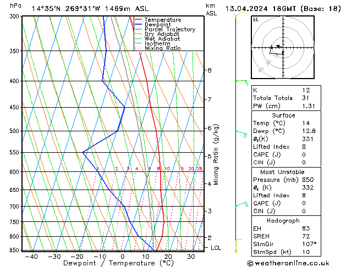Click the PW (cm) value 1.31

click(309, 106)
